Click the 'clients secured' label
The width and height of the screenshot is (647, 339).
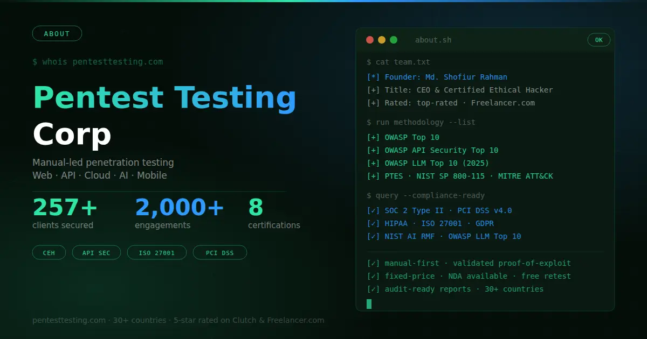63,225
